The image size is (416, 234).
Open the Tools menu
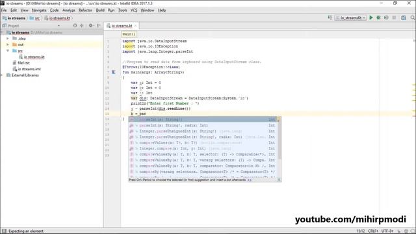point(122,10)
